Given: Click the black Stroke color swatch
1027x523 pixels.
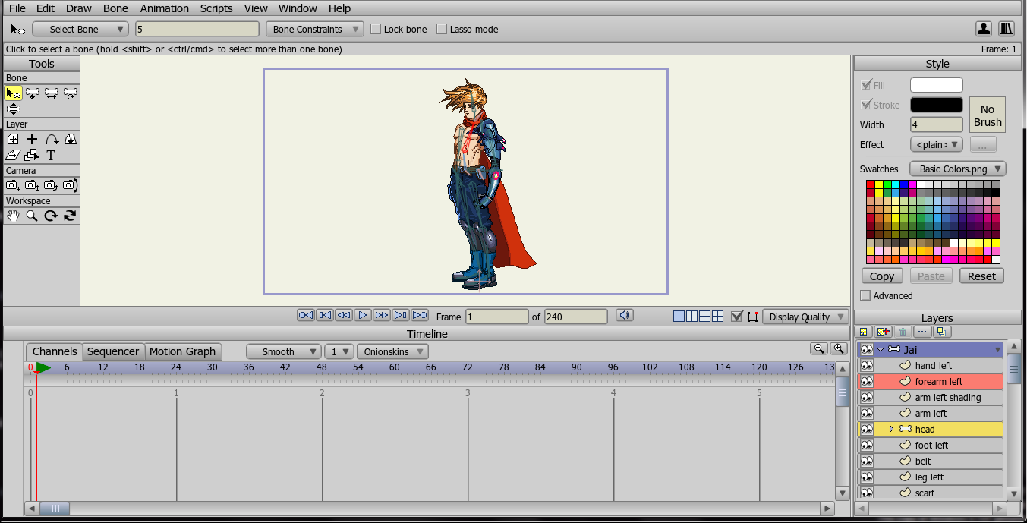Looking at the screenshot, I should click(x=937, y=105).
